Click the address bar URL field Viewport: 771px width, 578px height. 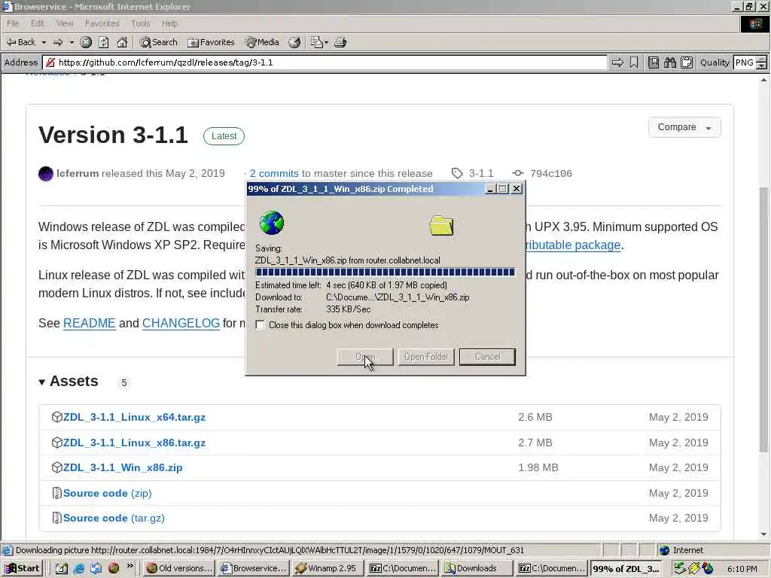[x=325, y=62]
